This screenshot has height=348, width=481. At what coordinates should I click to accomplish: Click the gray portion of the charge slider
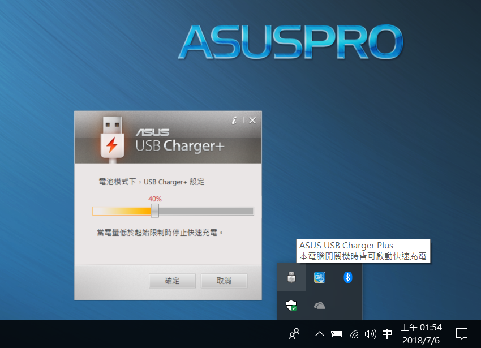(x=206, y=211)
